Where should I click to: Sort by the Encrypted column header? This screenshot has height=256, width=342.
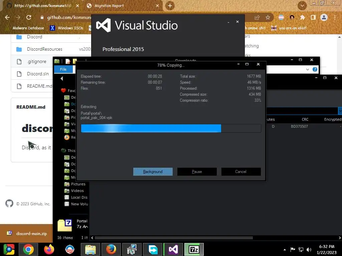[x=333, y=119]
